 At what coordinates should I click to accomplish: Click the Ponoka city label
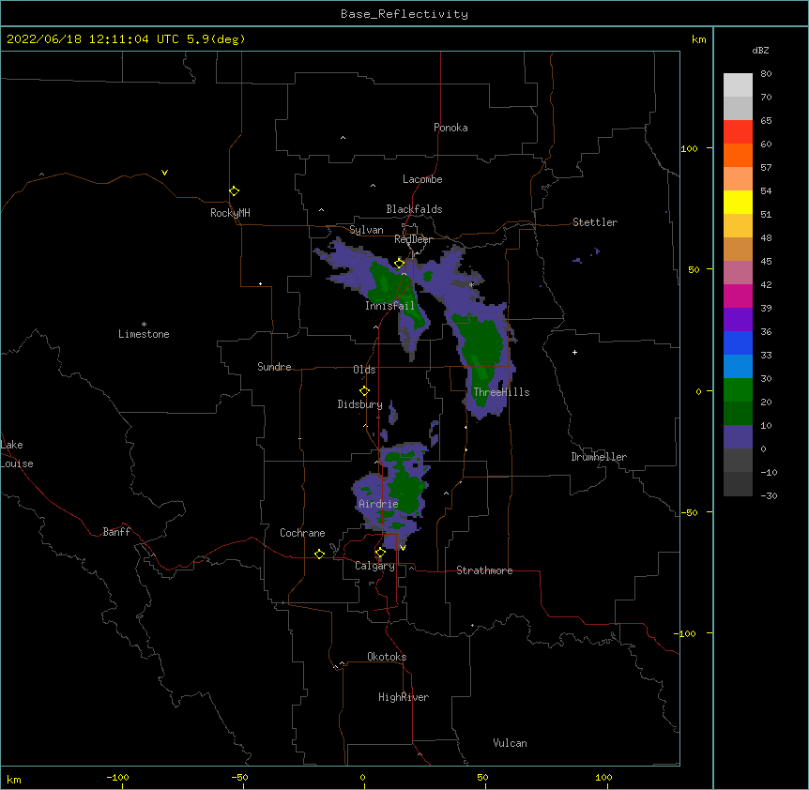click(x=450, y=128)
